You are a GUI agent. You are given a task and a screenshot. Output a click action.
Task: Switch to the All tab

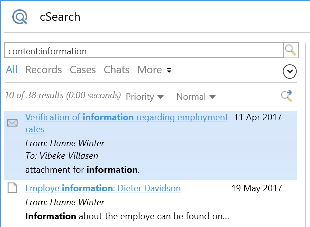click(11, 70)
